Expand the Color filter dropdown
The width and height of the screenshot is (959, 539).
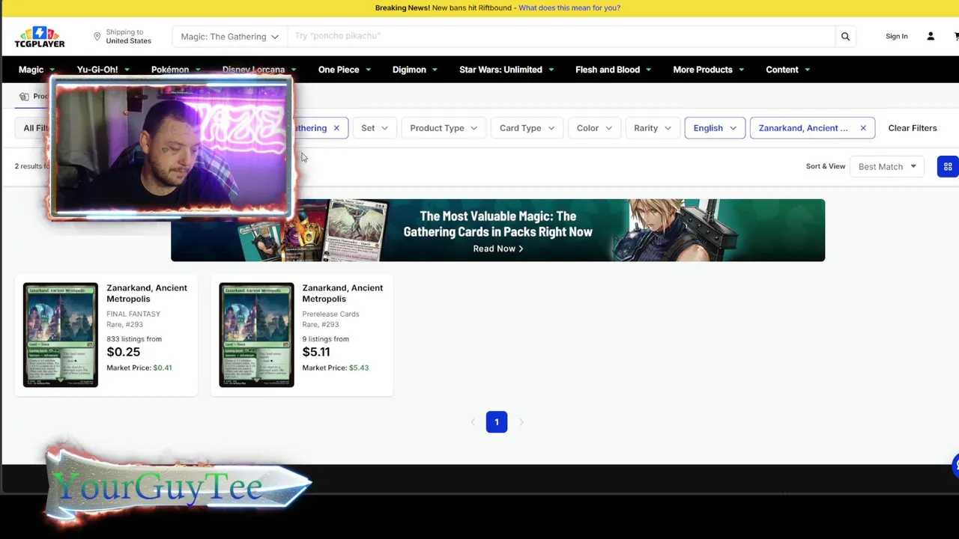click(594, 128)
